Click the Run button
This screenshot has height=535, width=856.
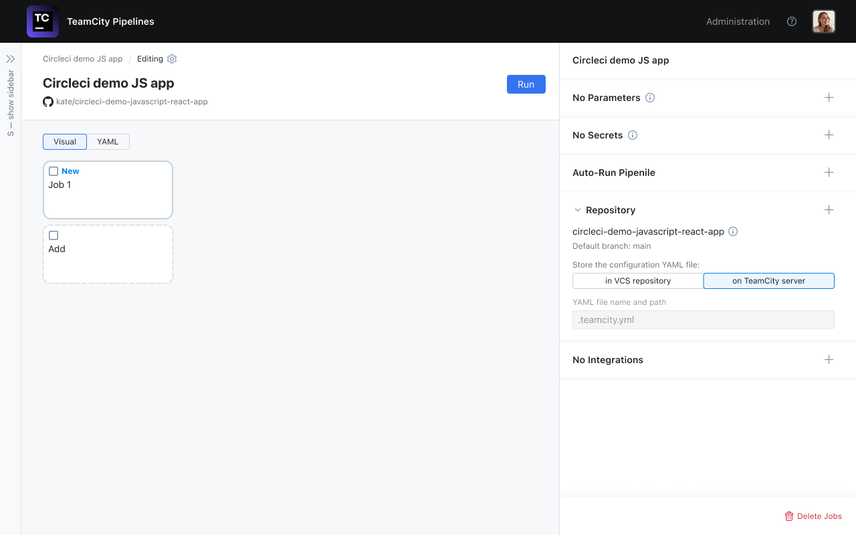coord(526,84)
